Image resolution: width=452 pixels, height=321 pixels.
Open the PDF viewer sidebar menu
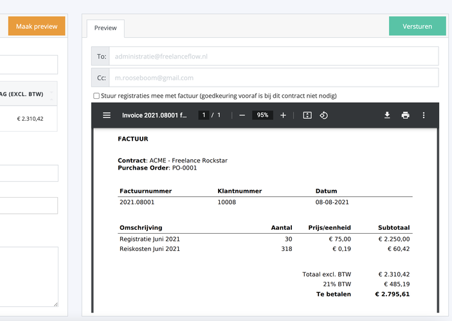(107, 116)
